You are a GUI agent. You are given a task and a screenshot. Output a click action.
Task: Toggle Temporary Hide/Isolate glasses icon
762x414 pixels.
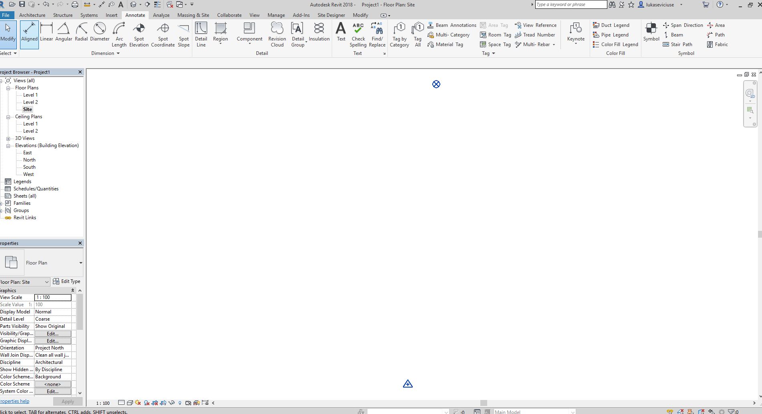click(171, 403)
